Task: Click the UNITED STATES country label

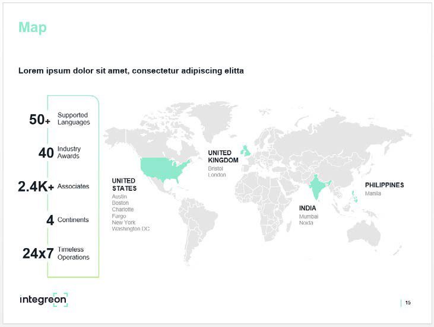Action: pos(124,184)
